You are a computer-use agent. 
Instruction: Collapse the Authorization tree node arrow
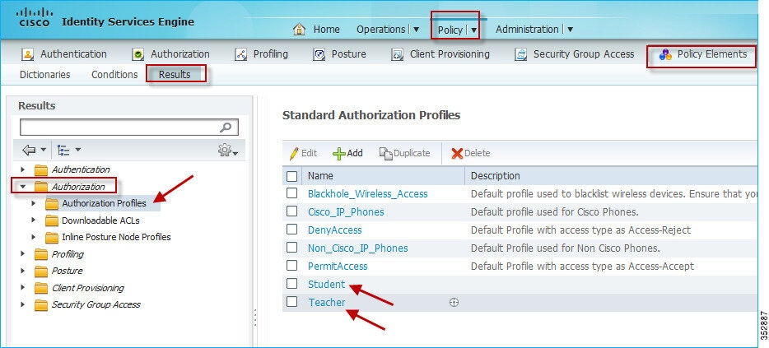click(x=22, y=187)
